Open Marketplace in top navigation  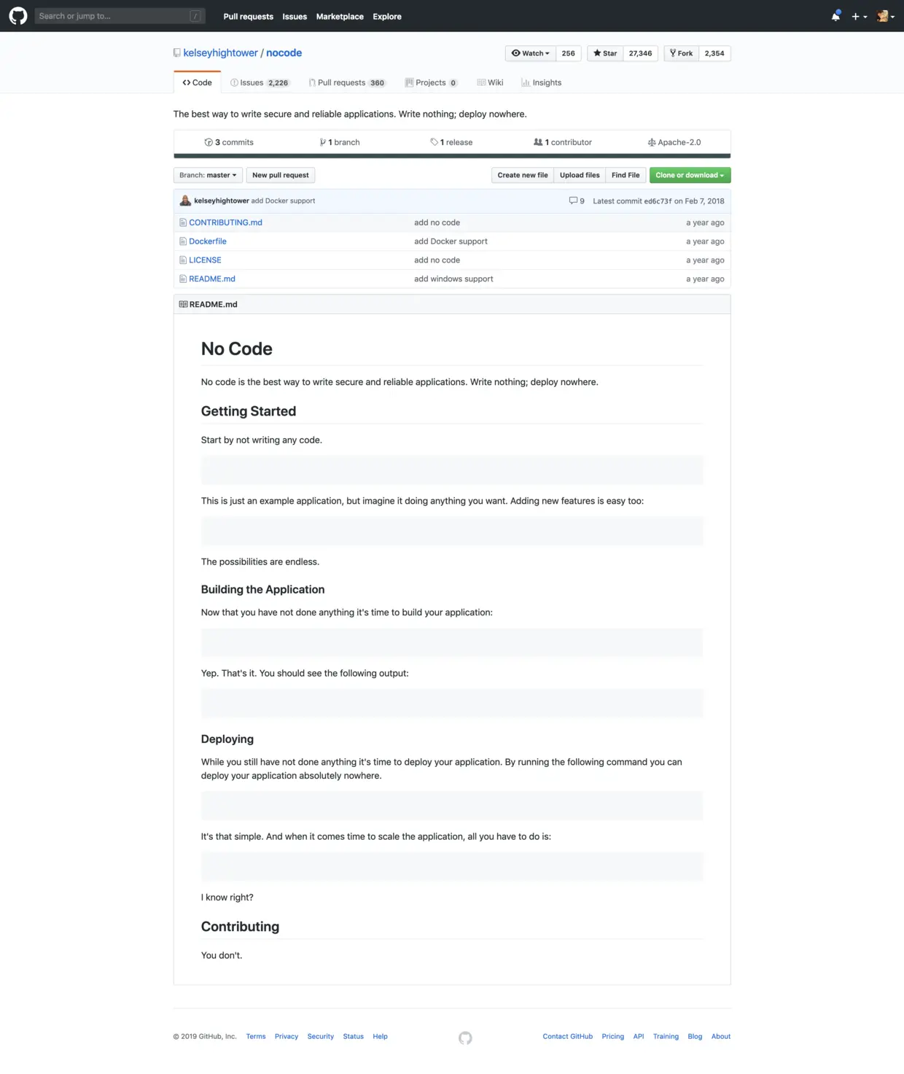point(340,16)
